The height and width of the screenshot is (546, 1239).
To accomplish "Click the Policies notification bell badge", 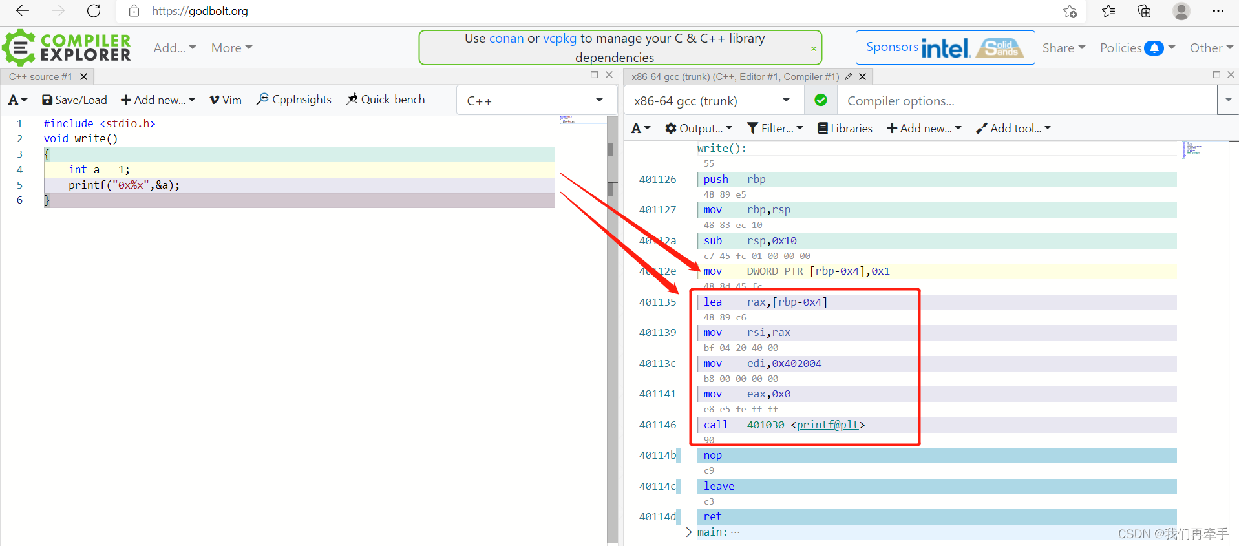I will [1154, 48].
